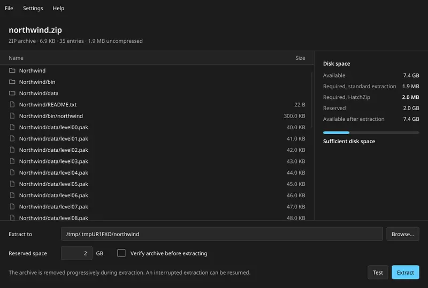
Task: Click the northwind.zip archive title
Action: click(x=35, y=30)
